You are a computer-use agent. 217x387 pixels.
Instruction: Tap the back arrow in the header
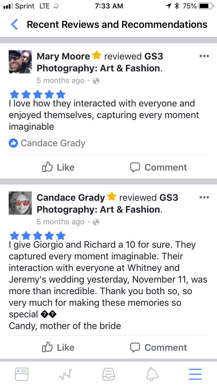[x=14, y=25]
